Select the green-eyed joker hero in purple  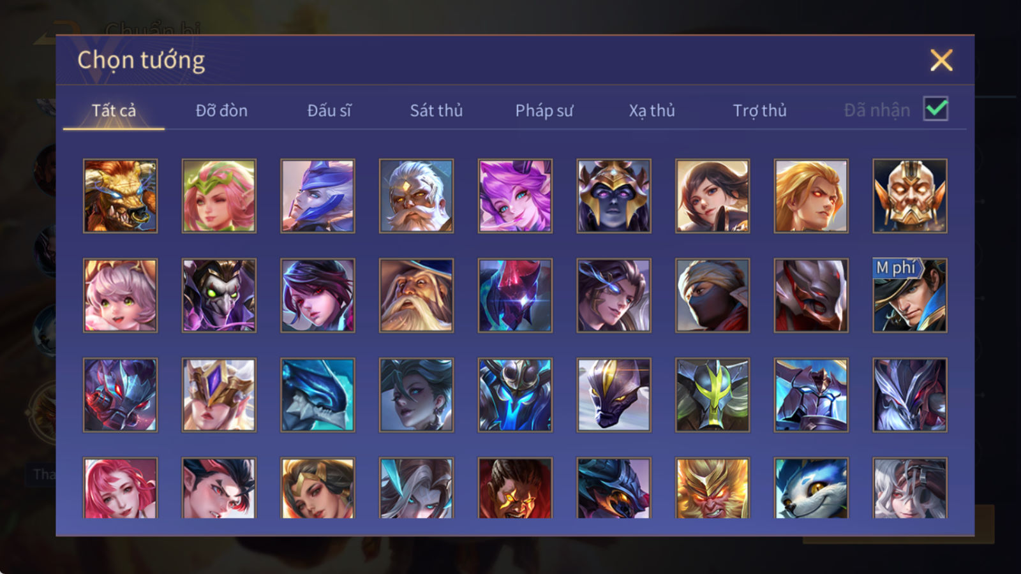(219, 295)
